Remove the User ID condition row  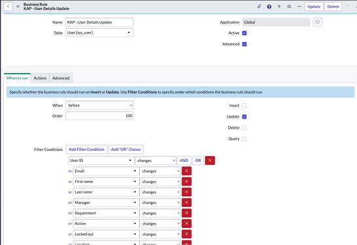tap(210, 160)
